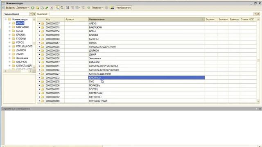262x147 pixels.
Task: Click the Выбрать button
Action: pyautogui.click(x=9, y=8)
